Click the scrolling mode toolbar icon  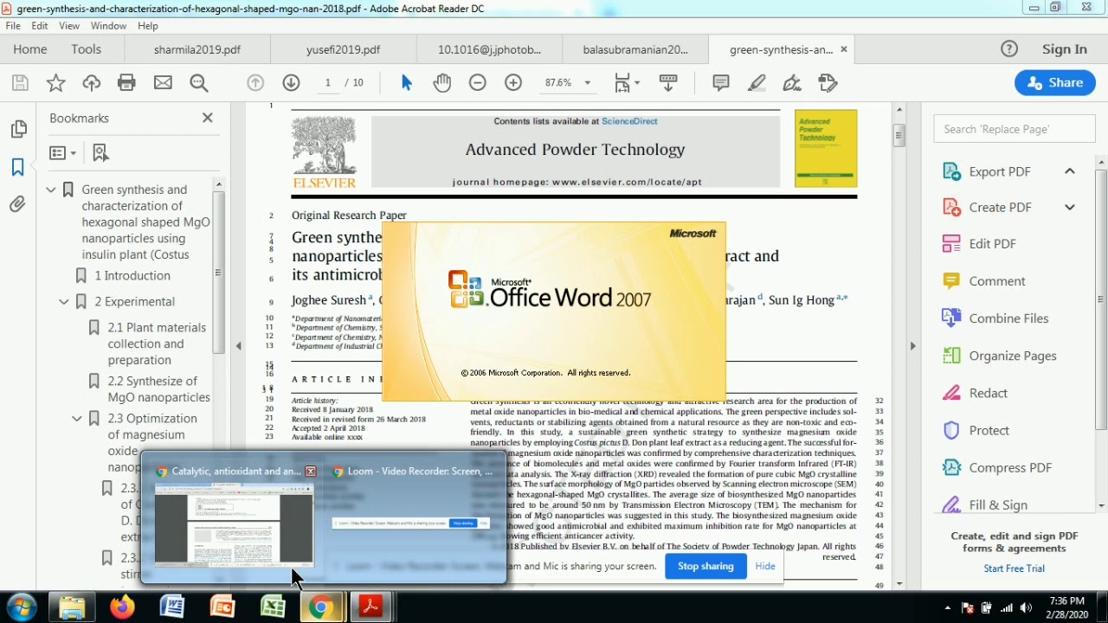668,83
